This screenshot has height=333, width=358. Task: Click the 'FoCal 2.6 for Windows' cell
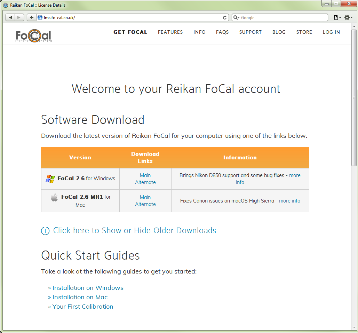(x=80, y=179)
